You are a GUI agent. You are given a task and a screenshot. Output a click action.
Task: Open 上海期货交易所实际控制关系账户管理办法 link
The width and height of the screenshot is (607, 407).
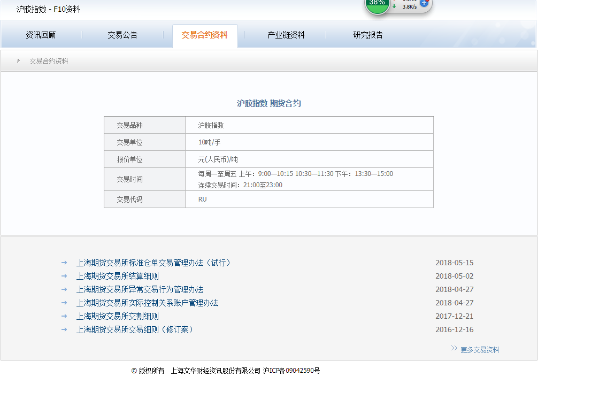(x=147, y=303)
